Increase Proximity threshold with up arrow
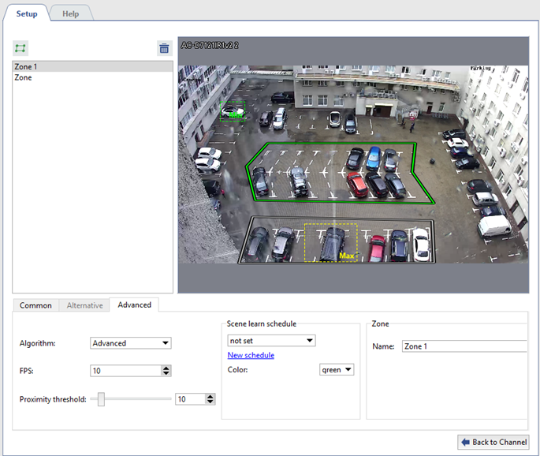This screenshot has height=456, width=540. click(x=210, y=396)
